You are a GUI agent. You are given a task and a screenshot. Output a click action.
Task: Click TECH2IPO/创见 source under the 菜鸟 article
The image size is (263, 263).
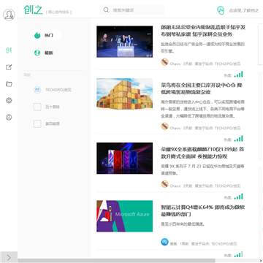coord(227,128)
